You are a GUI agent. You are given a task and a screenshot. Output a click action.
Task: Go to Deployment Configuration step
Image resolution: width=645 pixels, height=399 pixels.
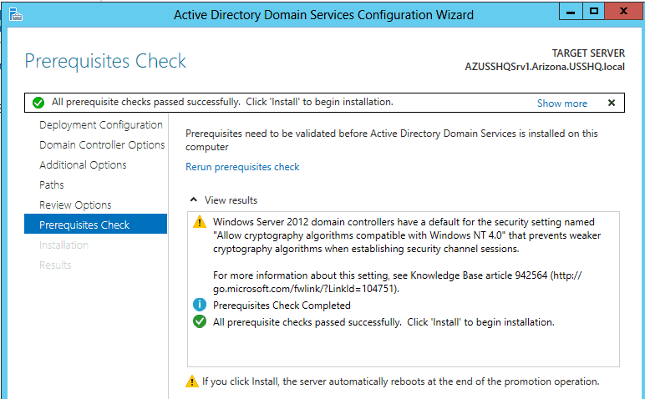click(101, 125)
